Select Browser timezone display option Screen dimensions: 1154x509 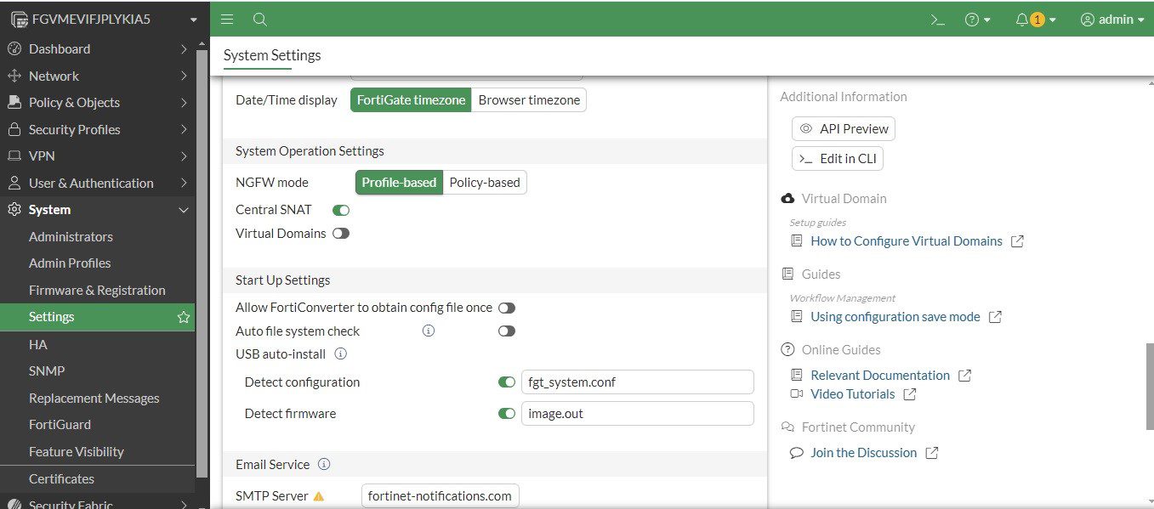pyautogui.click(x=529, y=99)
